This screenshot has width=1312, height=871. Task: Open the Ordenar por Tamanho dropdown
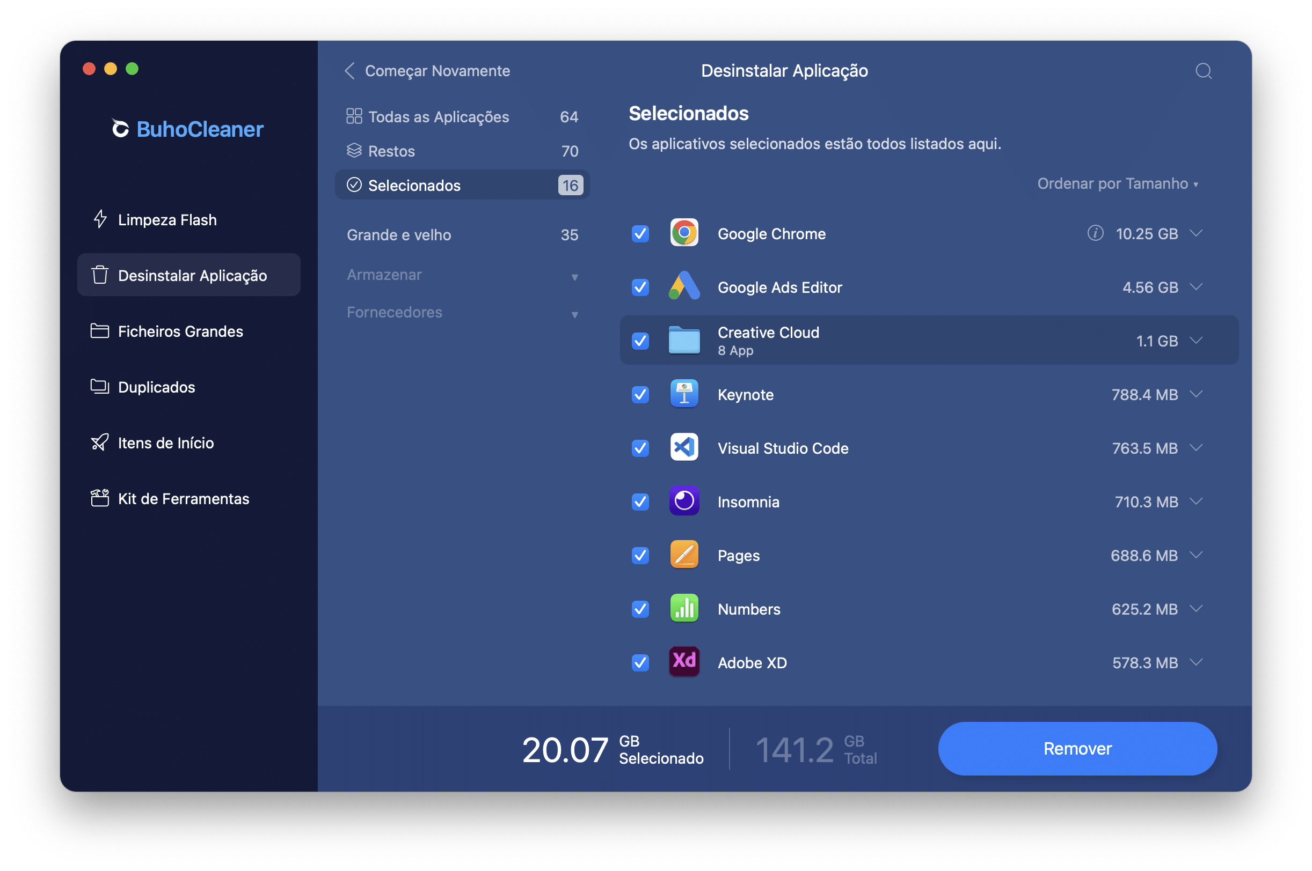[x=1118, y=183]
